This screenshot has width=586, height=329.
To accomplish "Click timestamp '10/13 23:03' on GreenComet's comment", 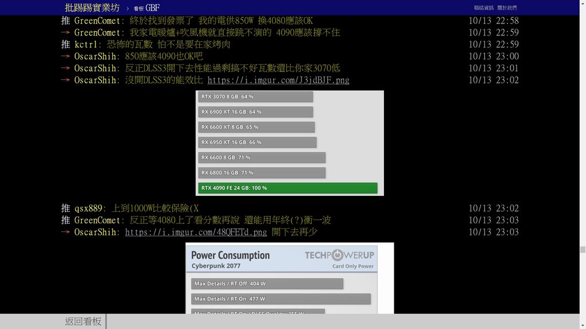I will coord(494,220).
